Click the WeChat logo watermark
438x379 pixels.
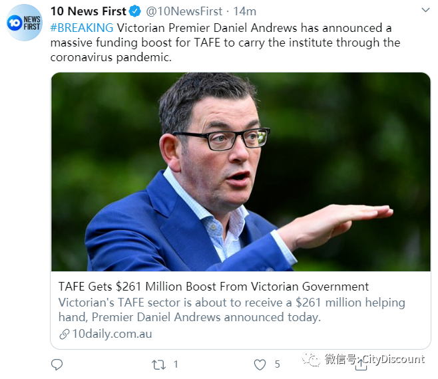pyautogui.click(x=311, y=359)
